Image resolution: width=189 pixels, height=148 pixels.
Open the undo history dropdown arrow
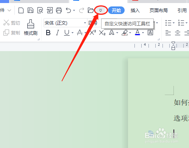tap(74, 11)
